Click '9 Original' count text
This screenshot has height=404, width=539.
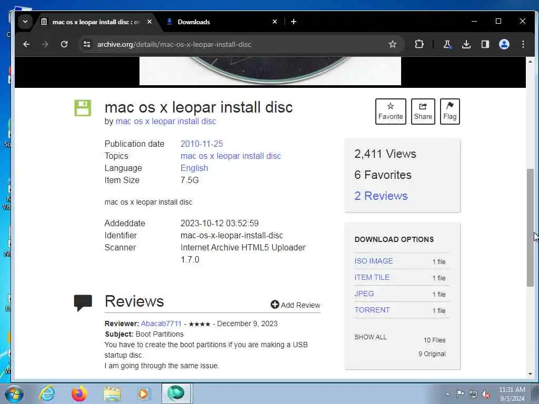coord(432,354)
